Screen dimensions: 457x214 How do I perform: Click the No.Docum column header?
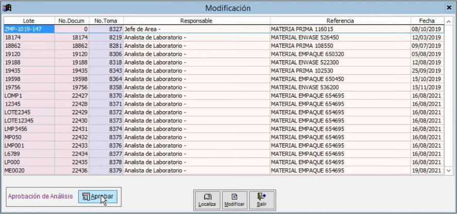[x=72, y=21]
